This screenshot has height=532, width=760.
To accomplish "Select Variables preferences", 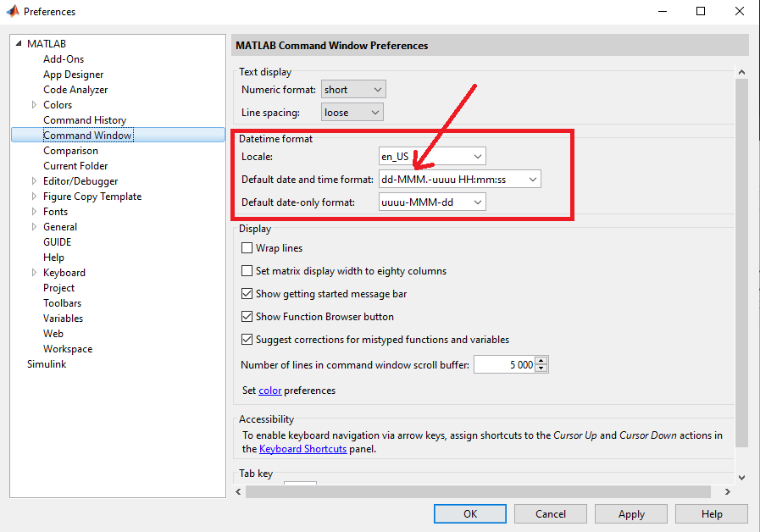I will [63, 319].
